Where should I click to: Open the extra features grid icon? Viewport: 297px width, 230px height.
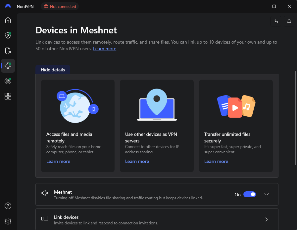(8, 96)
